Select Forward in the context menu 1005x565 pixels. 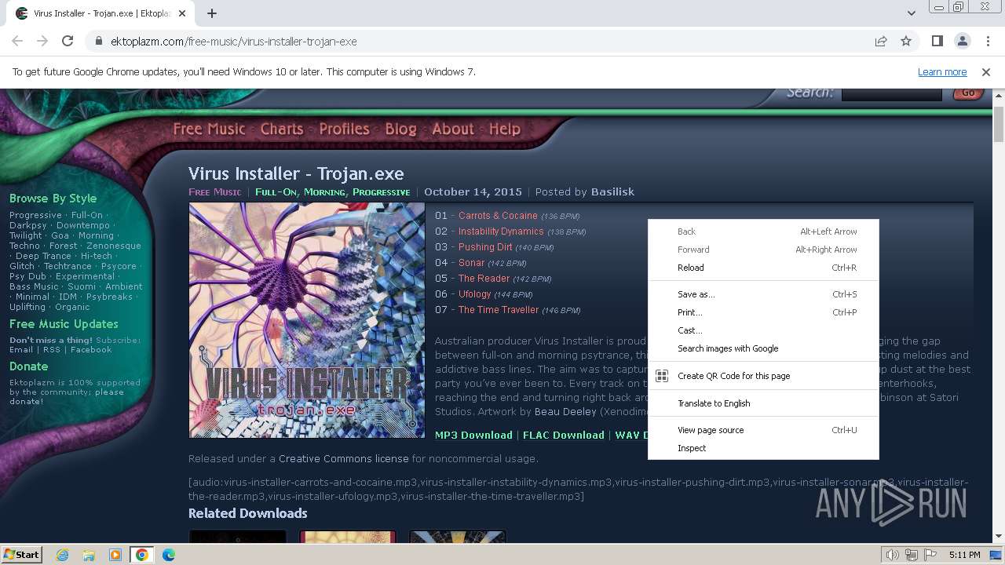coord(763,250)
